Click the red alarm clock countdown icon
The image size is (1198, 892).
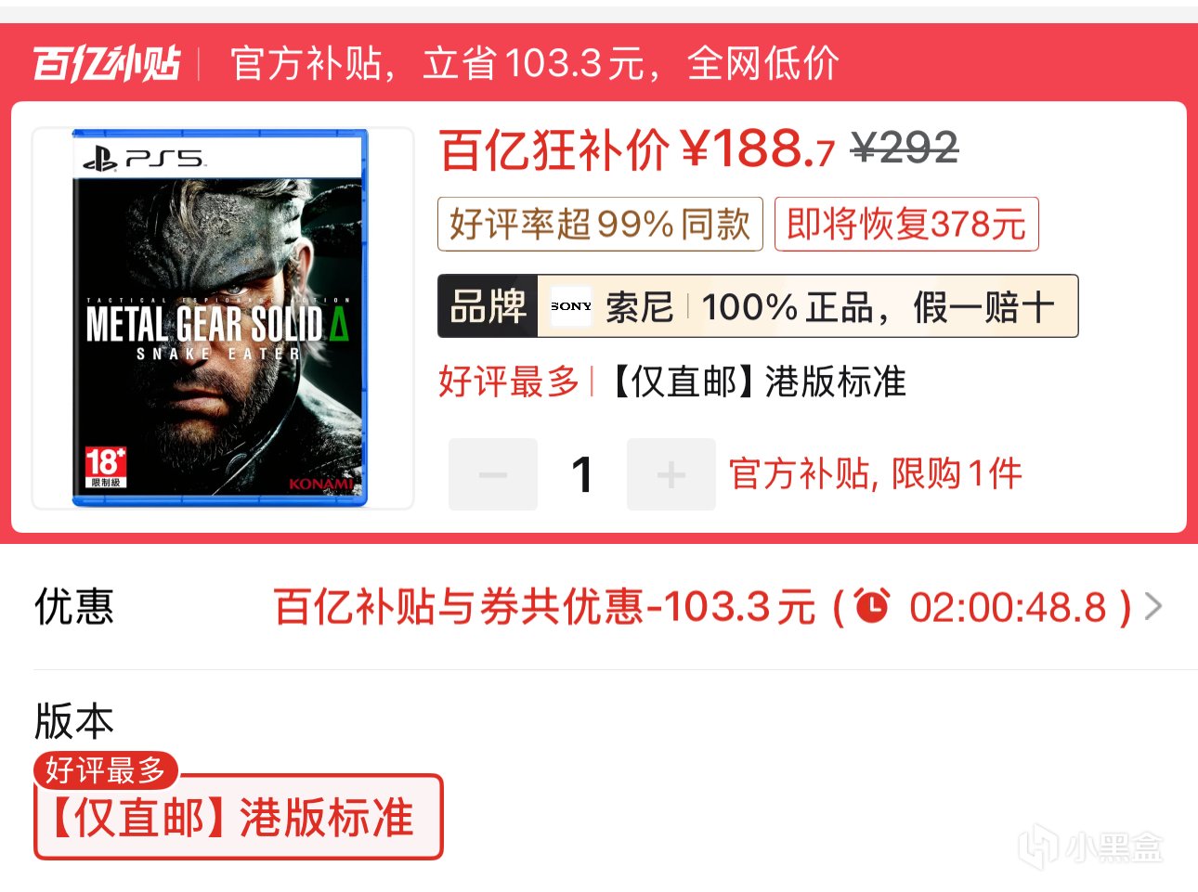click(x=872, y=607)
